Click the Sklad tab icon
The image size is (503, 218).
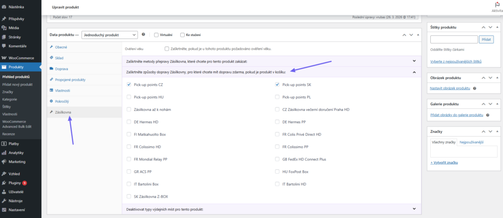click(51, 58)
